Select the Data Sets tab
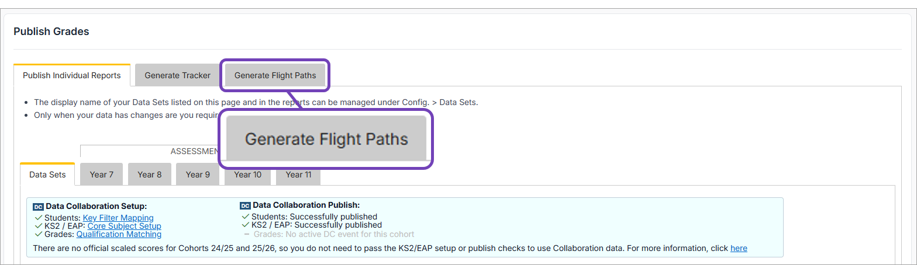 (x=47, y=175)
